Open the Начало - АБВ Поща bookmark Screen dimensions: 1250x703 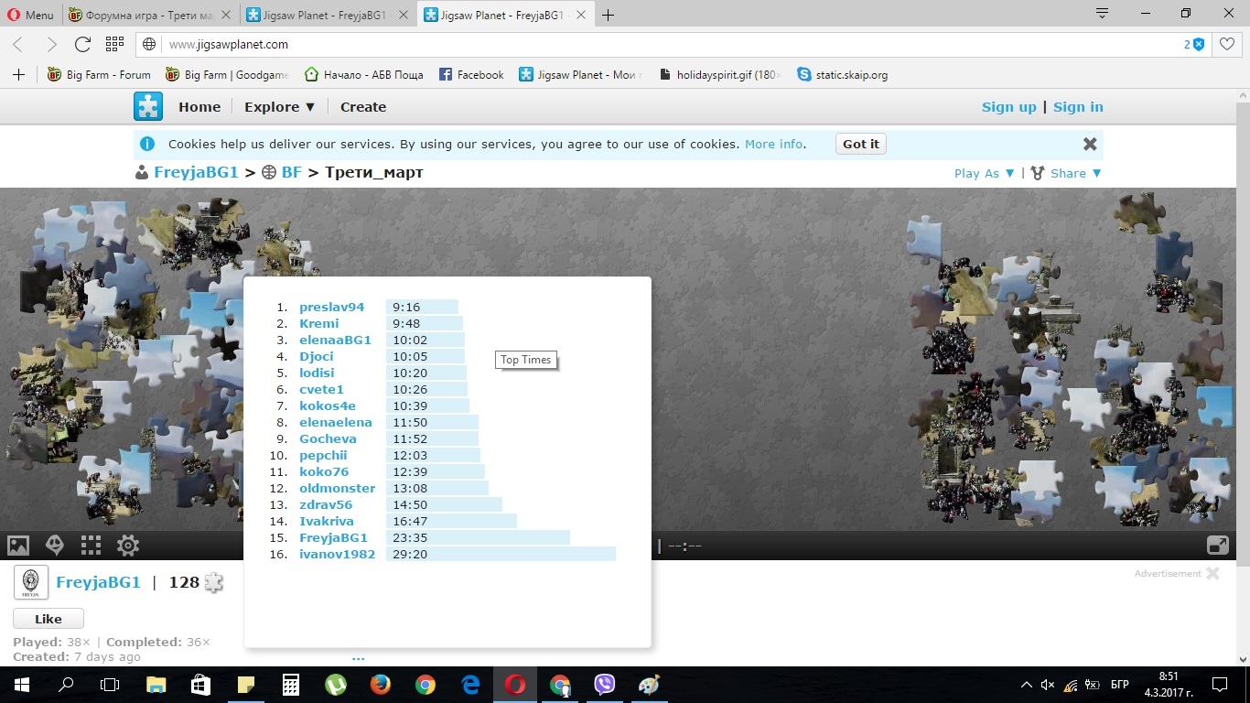pyautogui.click(x=363, y=75)
